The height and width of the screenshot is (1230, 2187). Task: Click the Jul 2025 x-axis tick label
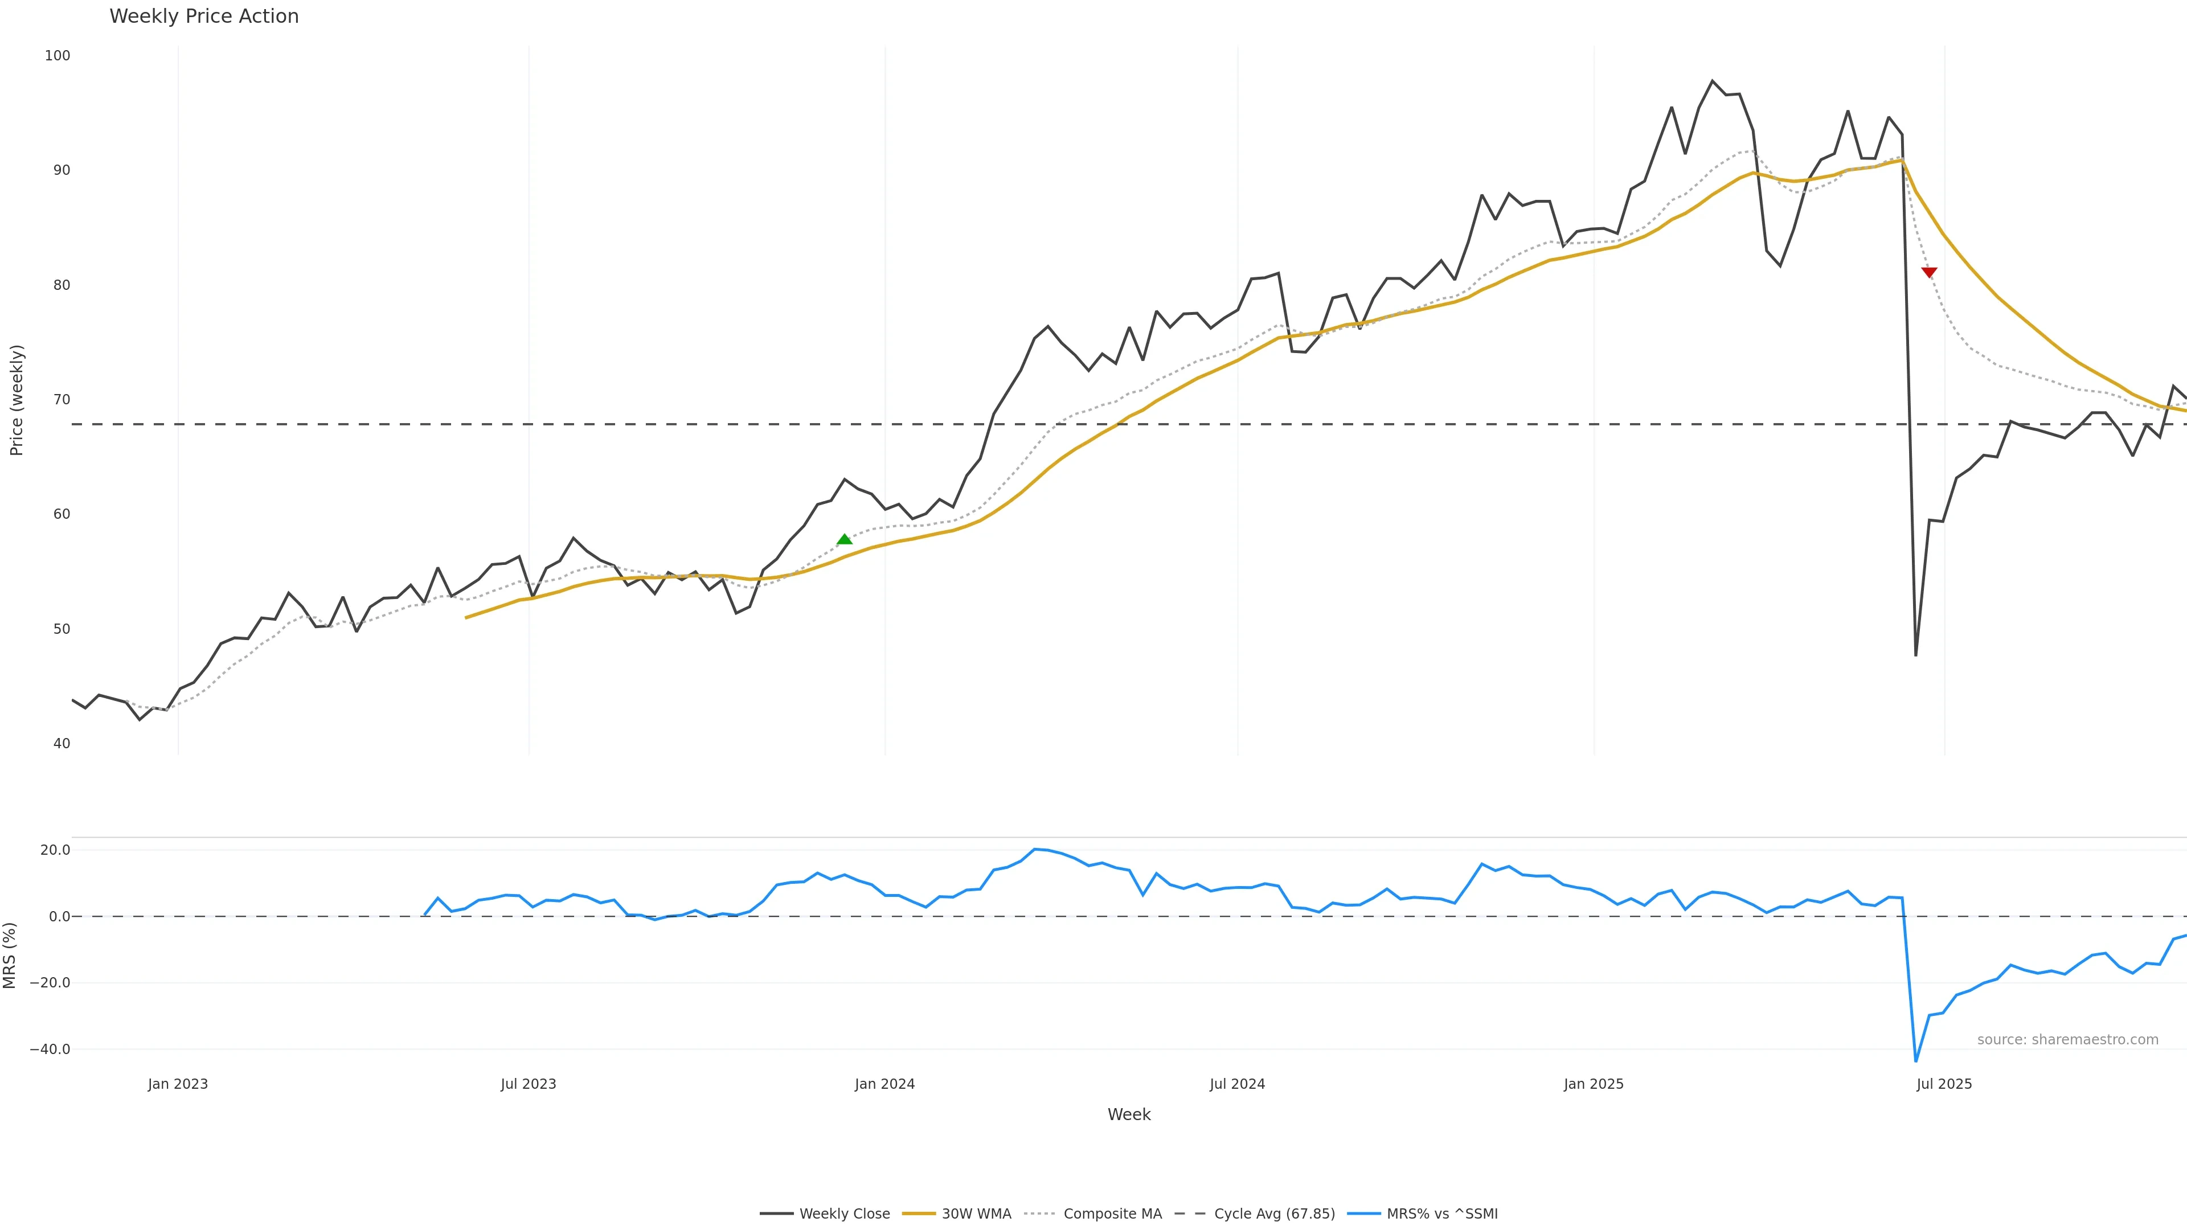[x=1944, y=1084]
